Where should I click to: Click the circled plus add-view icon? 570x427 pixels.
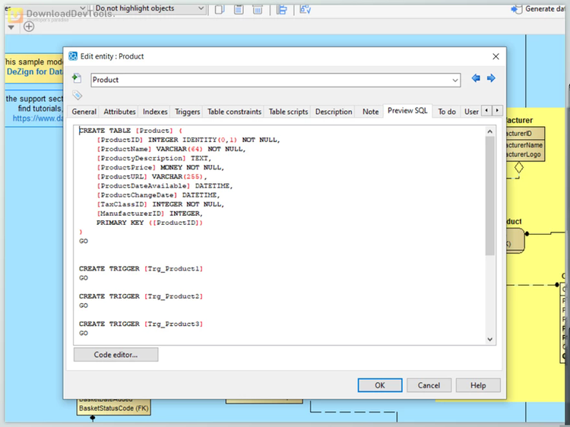pyautogui.click(x=29, y=26)
